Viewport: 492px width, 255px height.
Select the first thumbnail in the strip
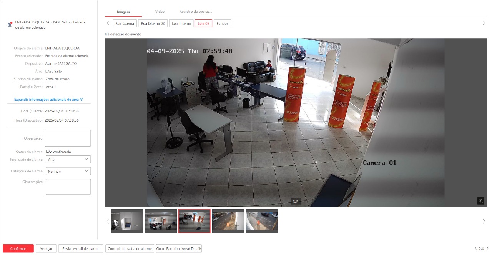pyautogui.click(x=127, y=221)
